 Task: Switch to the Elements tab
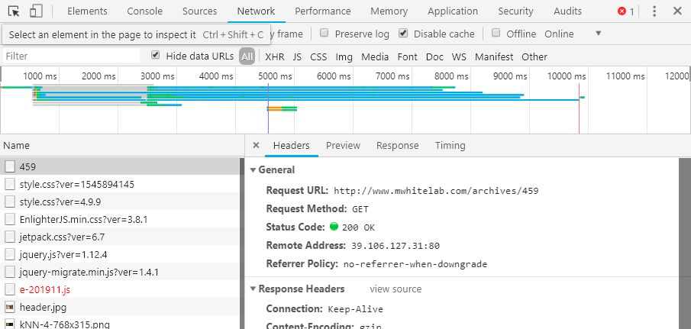coord(87,11)
